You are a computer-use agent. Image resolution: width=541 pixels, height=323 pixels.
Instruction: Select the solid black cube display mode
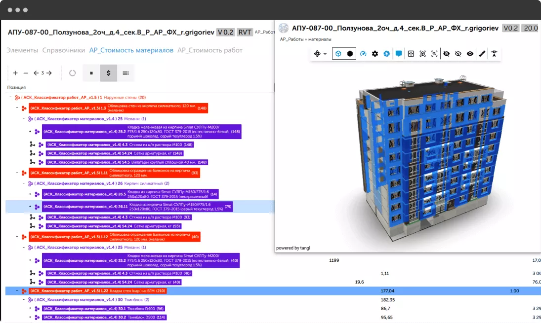[x=350, y=54]
